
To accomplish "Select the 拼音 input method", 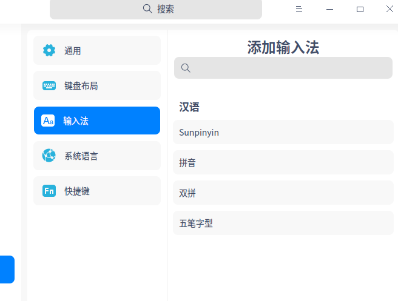I will (283, 162).
